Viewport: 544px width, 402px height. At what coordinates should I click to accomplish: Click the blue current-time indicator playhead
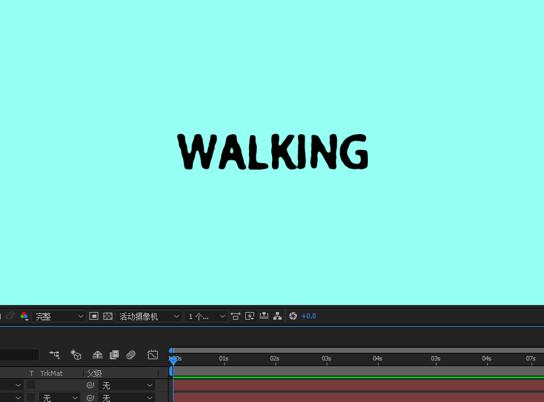point(173,361)
